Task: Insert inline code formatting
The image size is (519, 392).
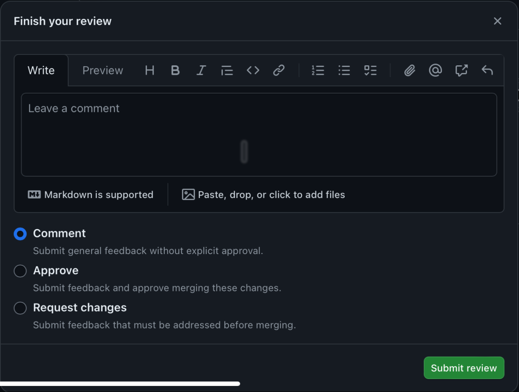Action: [x=253, y=70]
